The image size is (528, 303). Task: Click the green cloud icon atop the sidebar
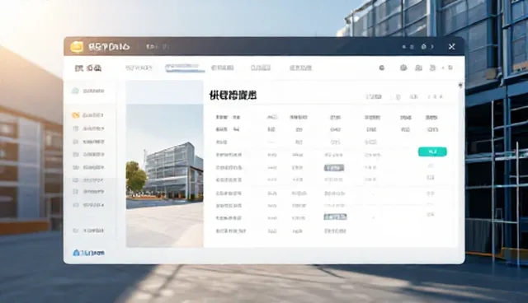75,91
